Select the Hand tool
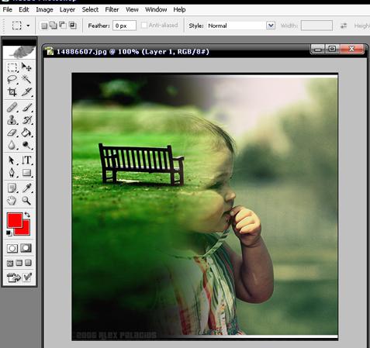Screen dimensions: 370x348 point(12,201)
